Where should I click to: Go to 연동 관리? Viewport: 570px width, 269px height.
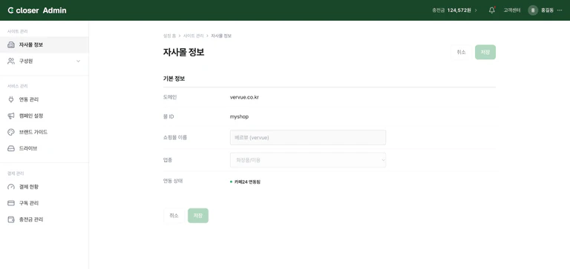[44, 99]
